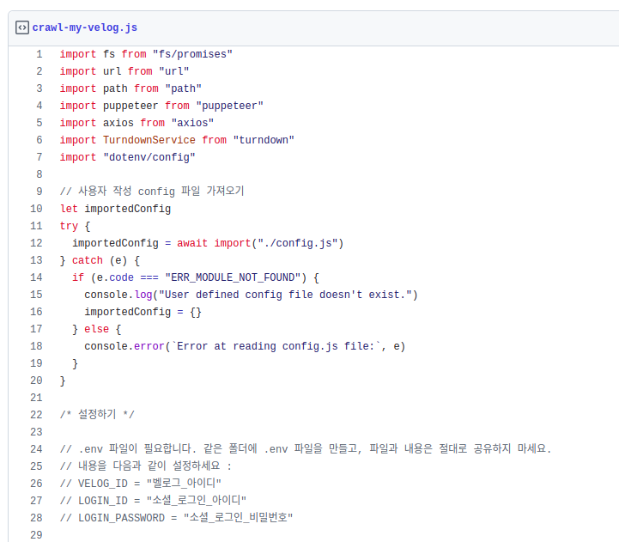
Task: Open the crawl-my-velog.js file link
Action: [x=84, y=27]
